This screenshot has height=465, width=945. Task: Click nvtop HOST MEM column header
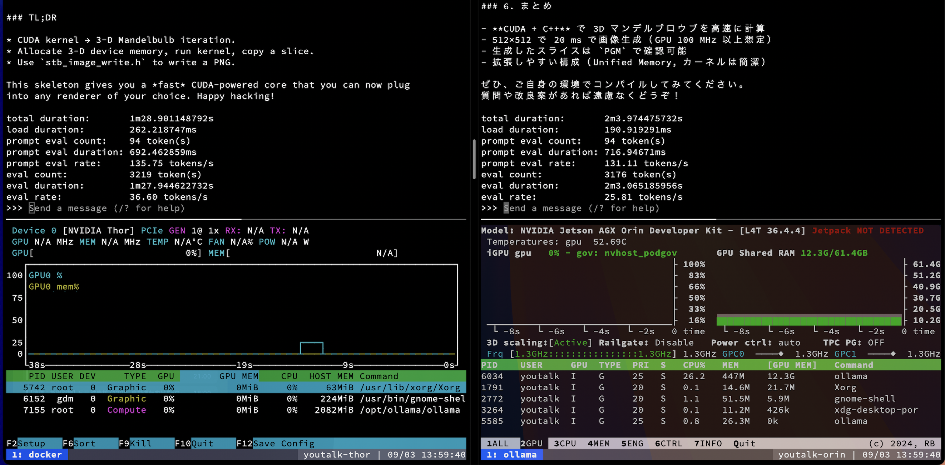coord(331,376)
